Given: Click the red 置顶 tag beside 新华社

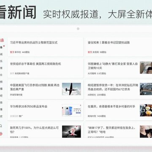Looking at the screenshot, I should point(12,52).
